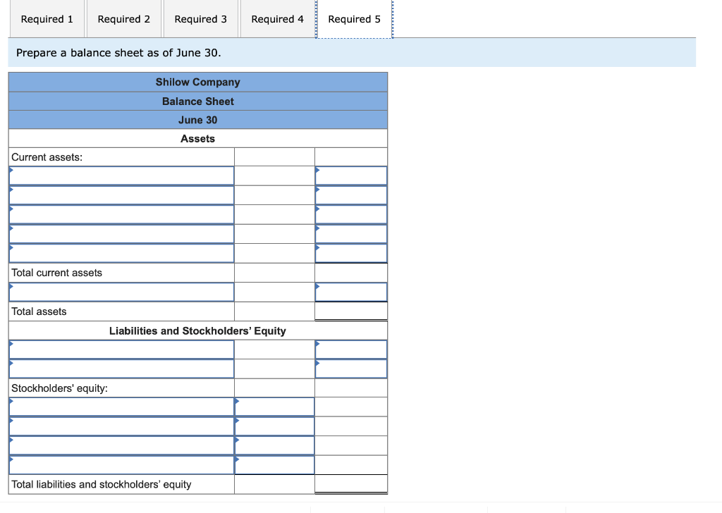Expand the second liability account dropdown

pos(121,368)
